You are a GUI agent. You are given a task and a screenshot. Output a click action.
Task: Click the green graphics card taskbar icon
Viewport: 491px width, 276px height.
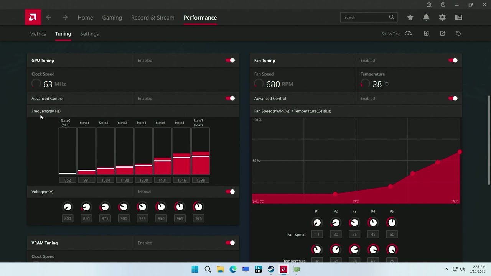(x=296, y=269)
